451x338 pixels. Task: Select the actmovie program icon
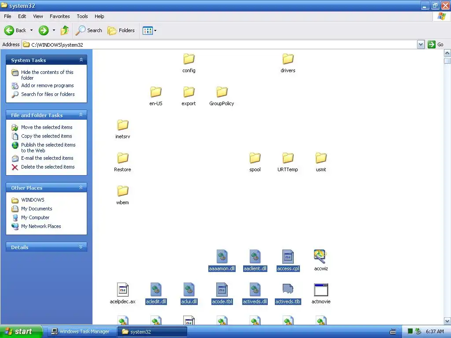[321, 290]
